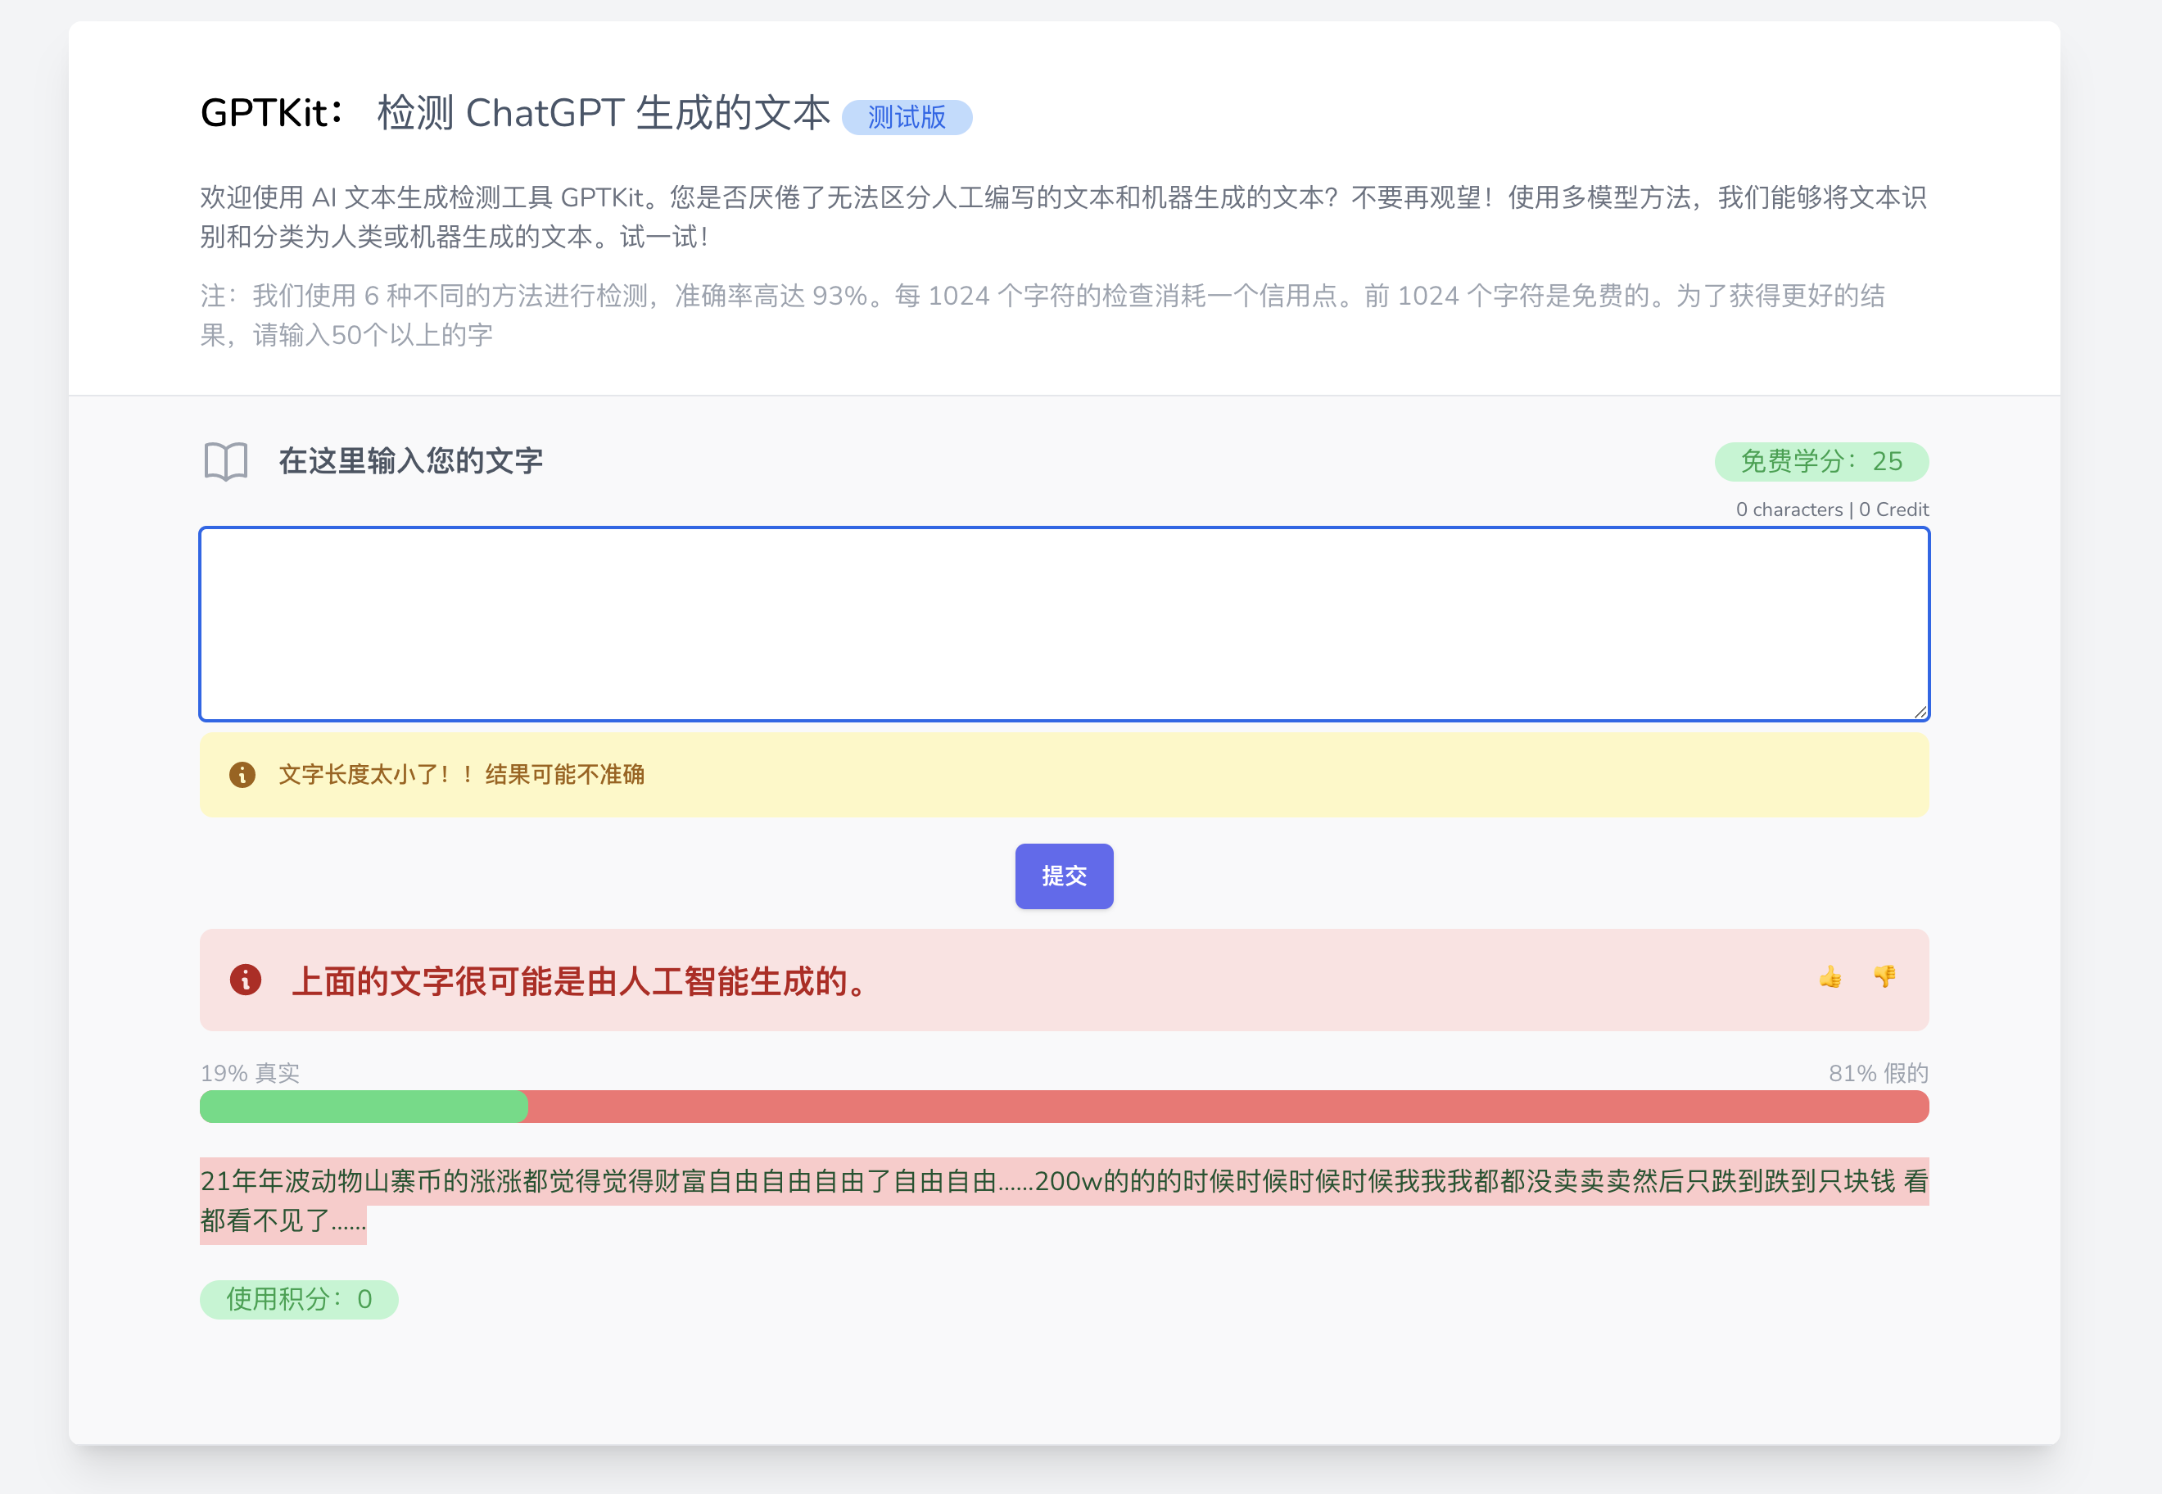Click the info icon in yellow warning

tap(242, 775)
